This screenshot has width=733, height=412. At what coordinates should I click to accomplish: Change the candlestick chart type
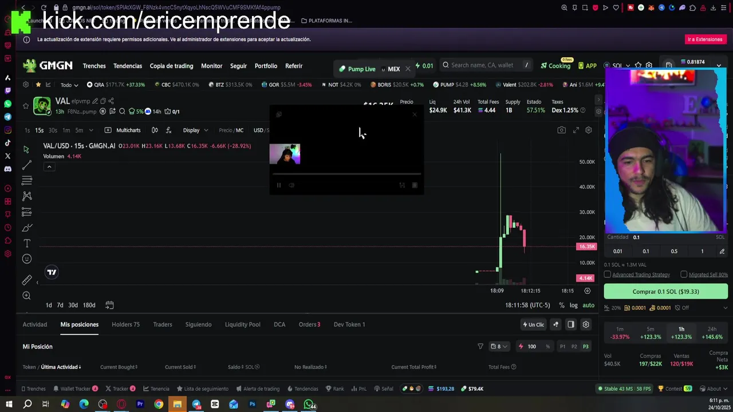pos(155,130)
